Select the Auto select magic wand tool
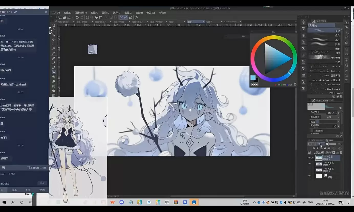Viewport: 354px width, 212px height. point(54,48)
